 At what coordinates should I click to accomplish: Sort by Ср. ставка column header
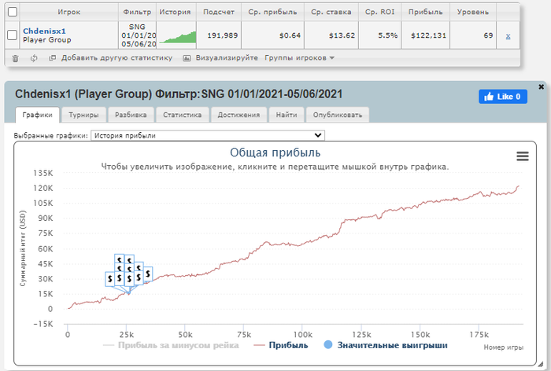click(331, 12)
